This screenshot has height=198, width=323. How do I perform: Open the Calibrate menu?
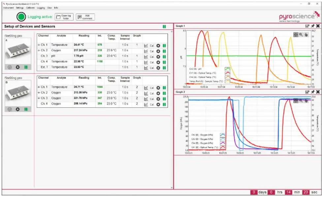coord(31,7)
